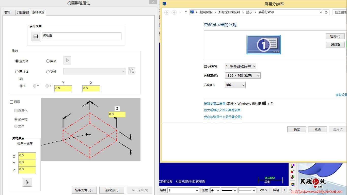This screenshot has width=347, height=195.
Task: Click the attribute manager icon with green arrow
Action: coord(293,176)
